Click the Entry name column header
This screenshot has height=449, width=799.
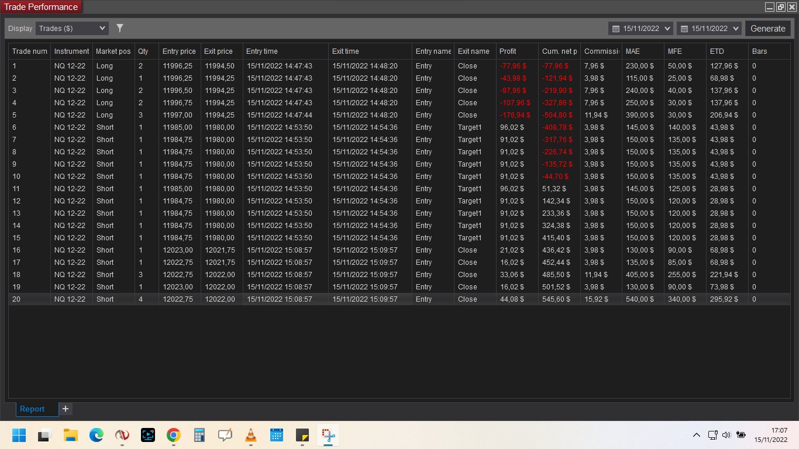point(433,51)
